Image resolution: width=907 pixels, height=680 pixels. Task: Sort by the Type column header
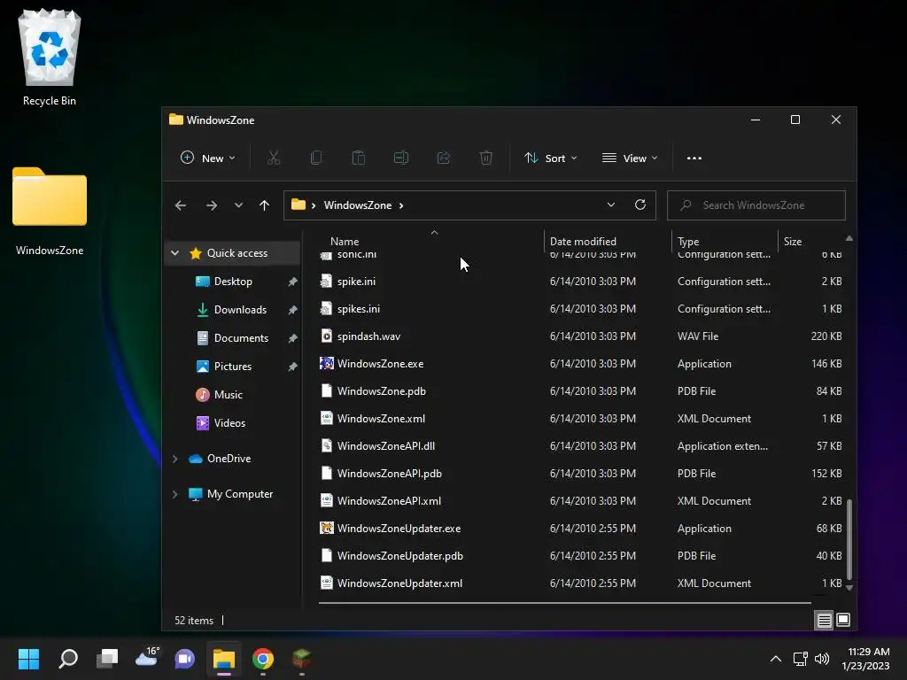(688, 242)
